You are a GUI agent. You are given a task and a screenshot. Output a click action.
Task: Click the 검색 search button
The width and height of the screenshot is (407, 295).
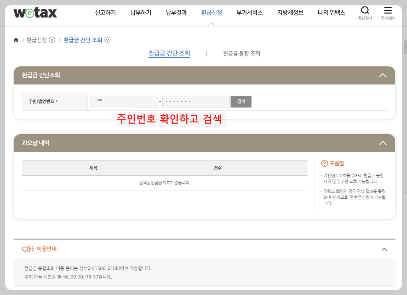[x=241, y=101]
